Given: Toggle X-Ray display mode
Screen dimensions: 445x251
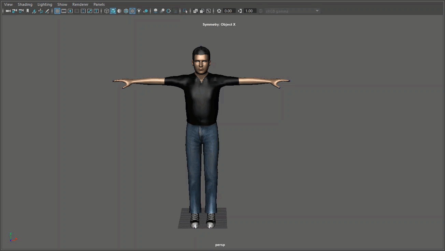Looking at the screenshot, I should pyautogui.click(x=196, y=11).
